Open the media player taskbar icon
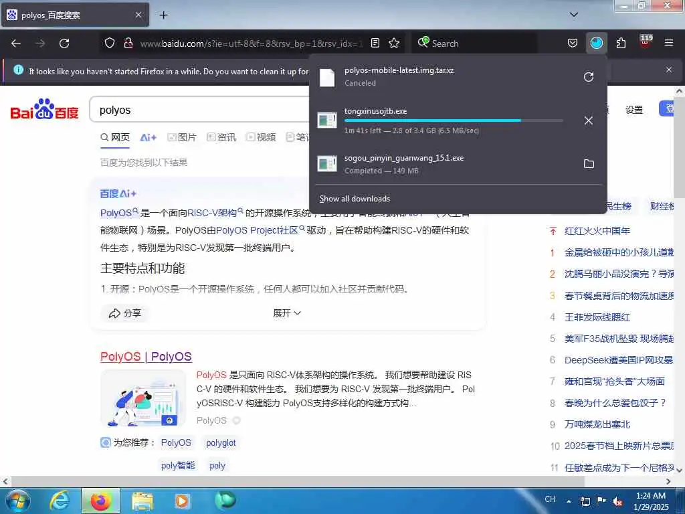 pos(182,501)
